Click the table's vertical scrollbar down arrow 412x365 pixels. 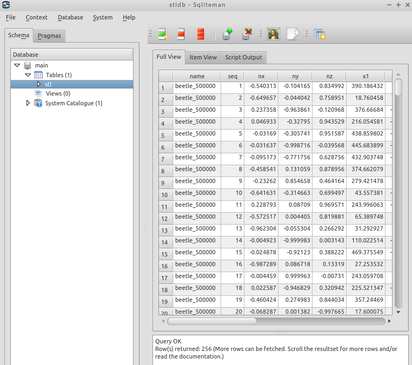[x=398, y=312]
